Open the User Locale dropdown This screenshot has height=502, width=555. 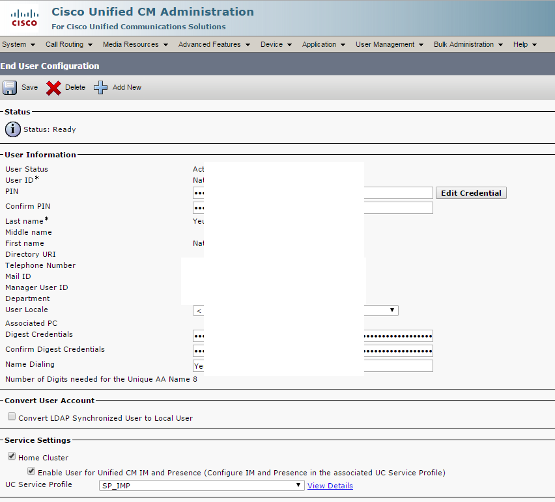point(393,310)
